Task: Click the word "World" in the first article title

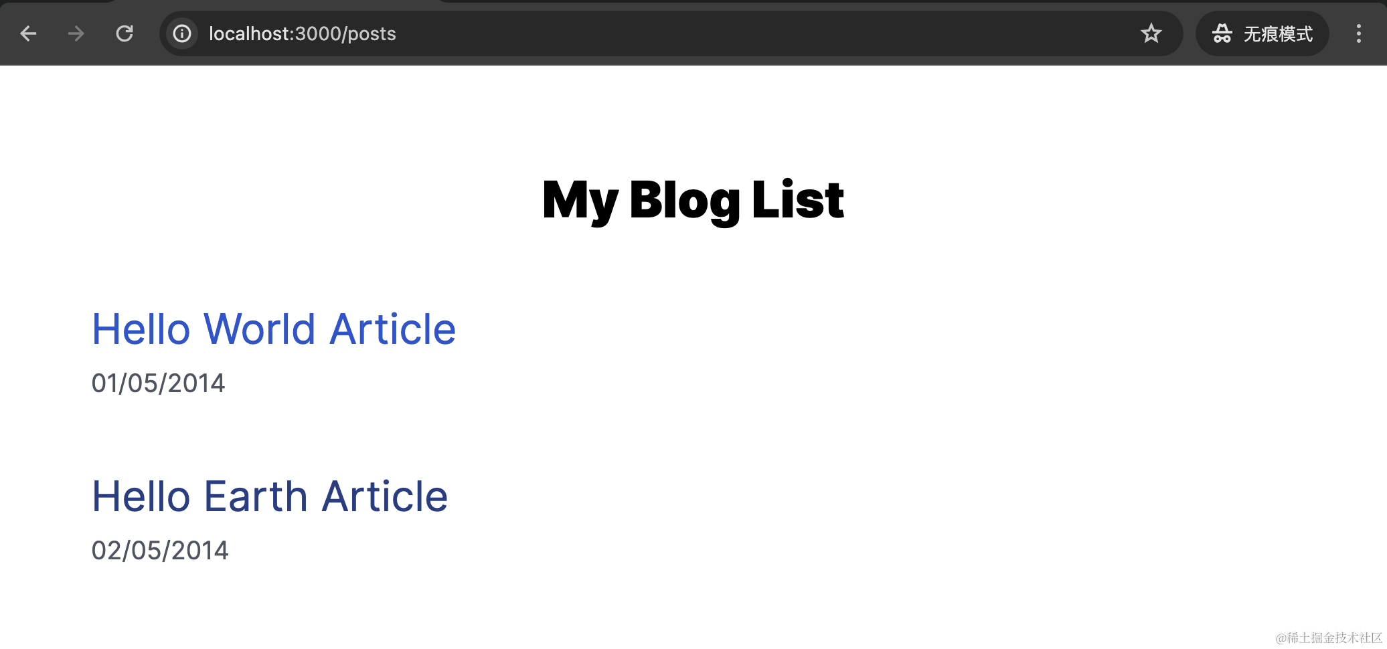Action: point(259,329)
